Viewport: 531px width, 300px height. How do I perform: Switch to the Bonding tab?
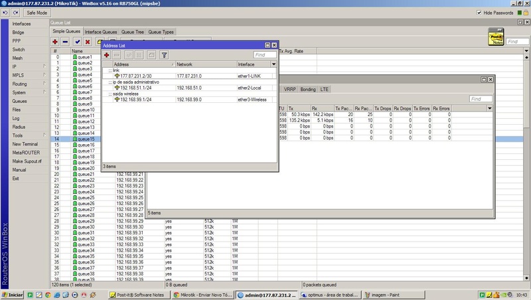click(308, 88)
